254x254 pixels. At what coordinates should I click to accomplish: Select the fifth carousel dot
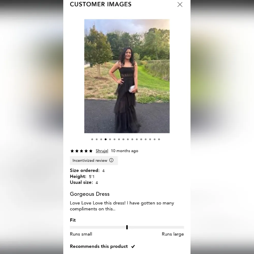(110, 139)
